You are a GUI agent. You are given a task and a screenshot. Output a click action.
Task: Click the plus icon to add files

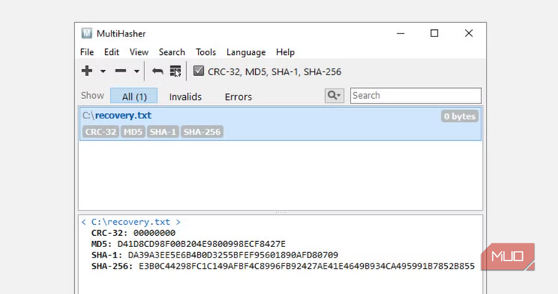87,71
